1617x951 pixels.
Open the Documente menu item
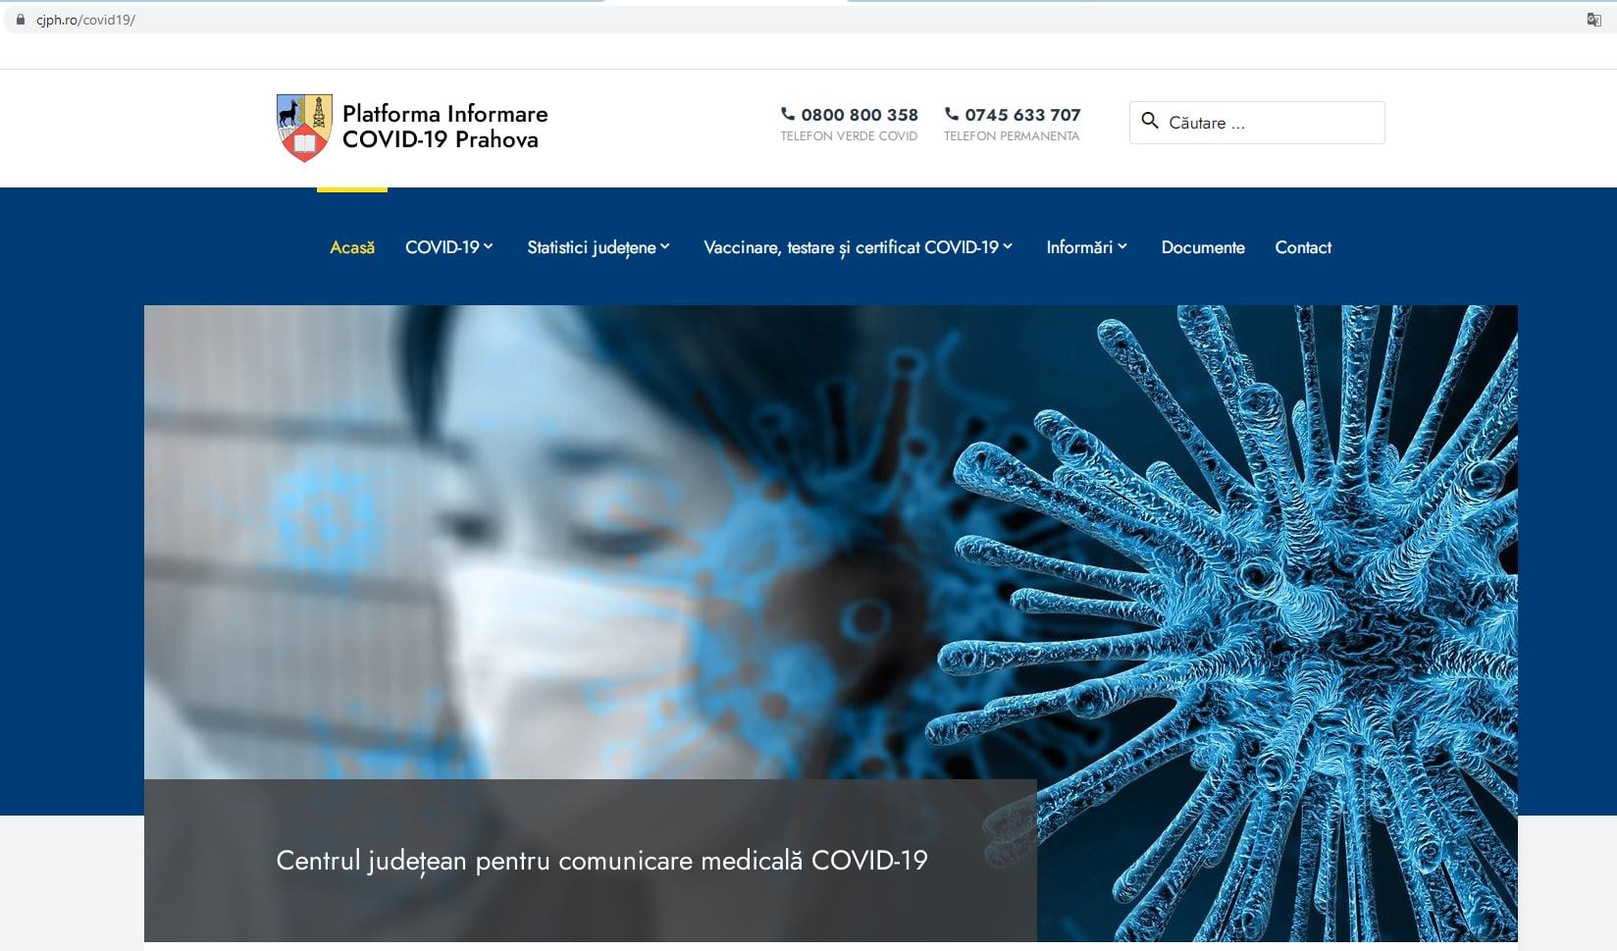click(x=1203, y=247)
